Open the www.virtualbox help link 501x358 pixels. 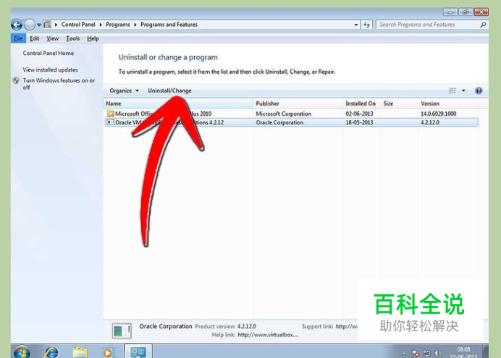coord(268,335)
